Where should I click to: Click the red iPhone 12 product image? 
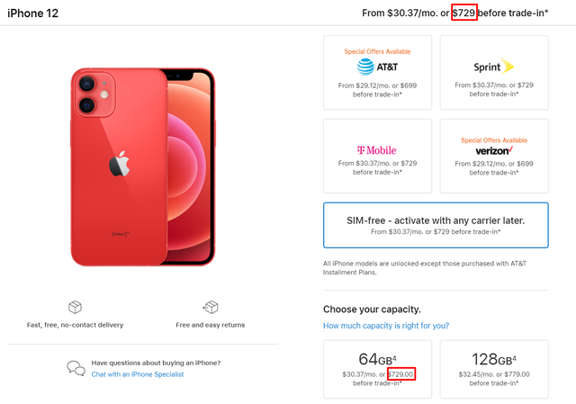point(142,165)
